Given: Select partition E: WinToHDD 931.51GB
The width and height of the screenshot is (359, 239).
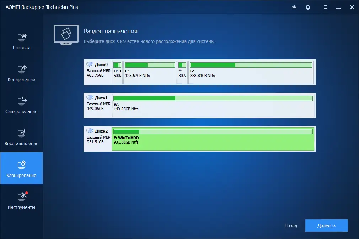Looking at the screenshot, I should pyautogui.click(x=213, y=139).
